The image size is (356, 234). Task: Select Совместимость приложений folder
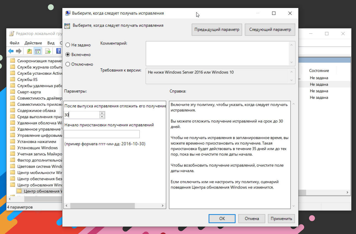36,104
